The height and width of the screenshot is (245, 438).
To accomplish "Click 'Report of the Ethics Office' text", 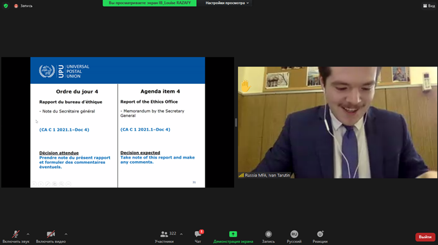I will pyautogui.click(x=149, y=102).
